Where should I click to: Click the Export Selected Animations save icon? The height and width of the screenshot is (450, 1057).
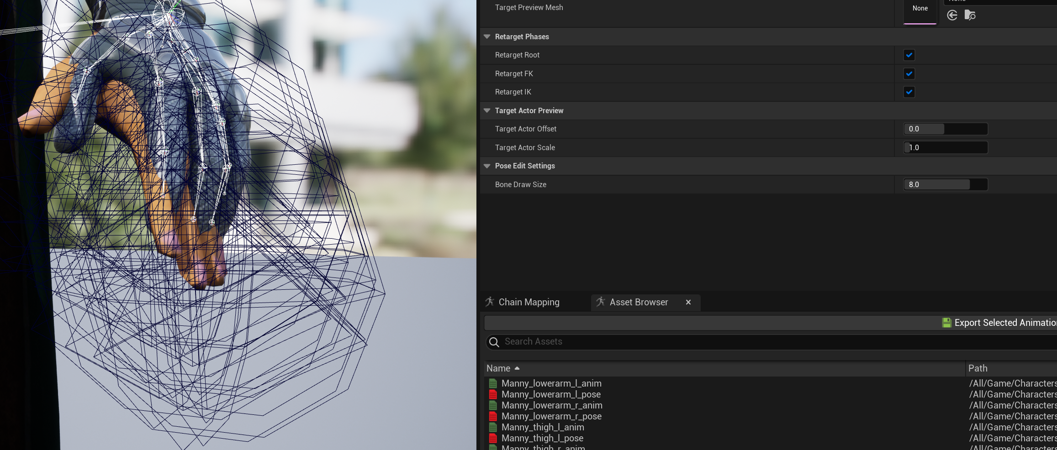click(x=946, y=323)
